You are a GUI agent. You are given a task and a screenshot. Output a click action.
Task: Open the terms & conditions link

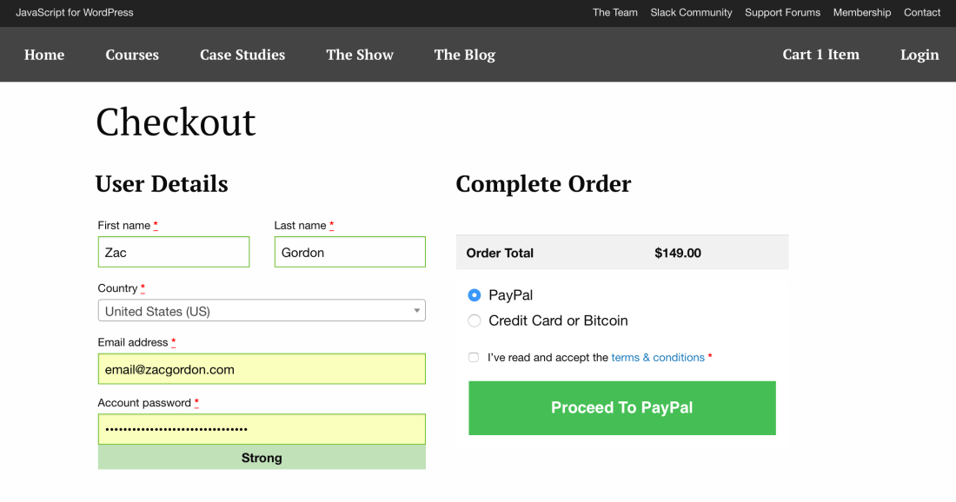658,357
